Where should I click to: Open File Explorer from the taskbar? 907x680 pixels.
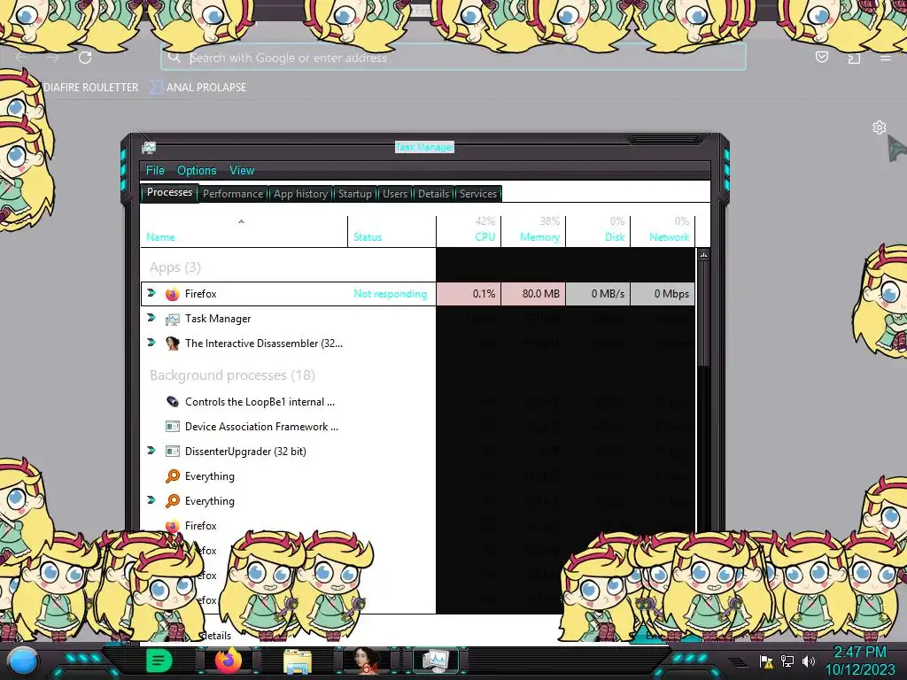pos(298,661)
